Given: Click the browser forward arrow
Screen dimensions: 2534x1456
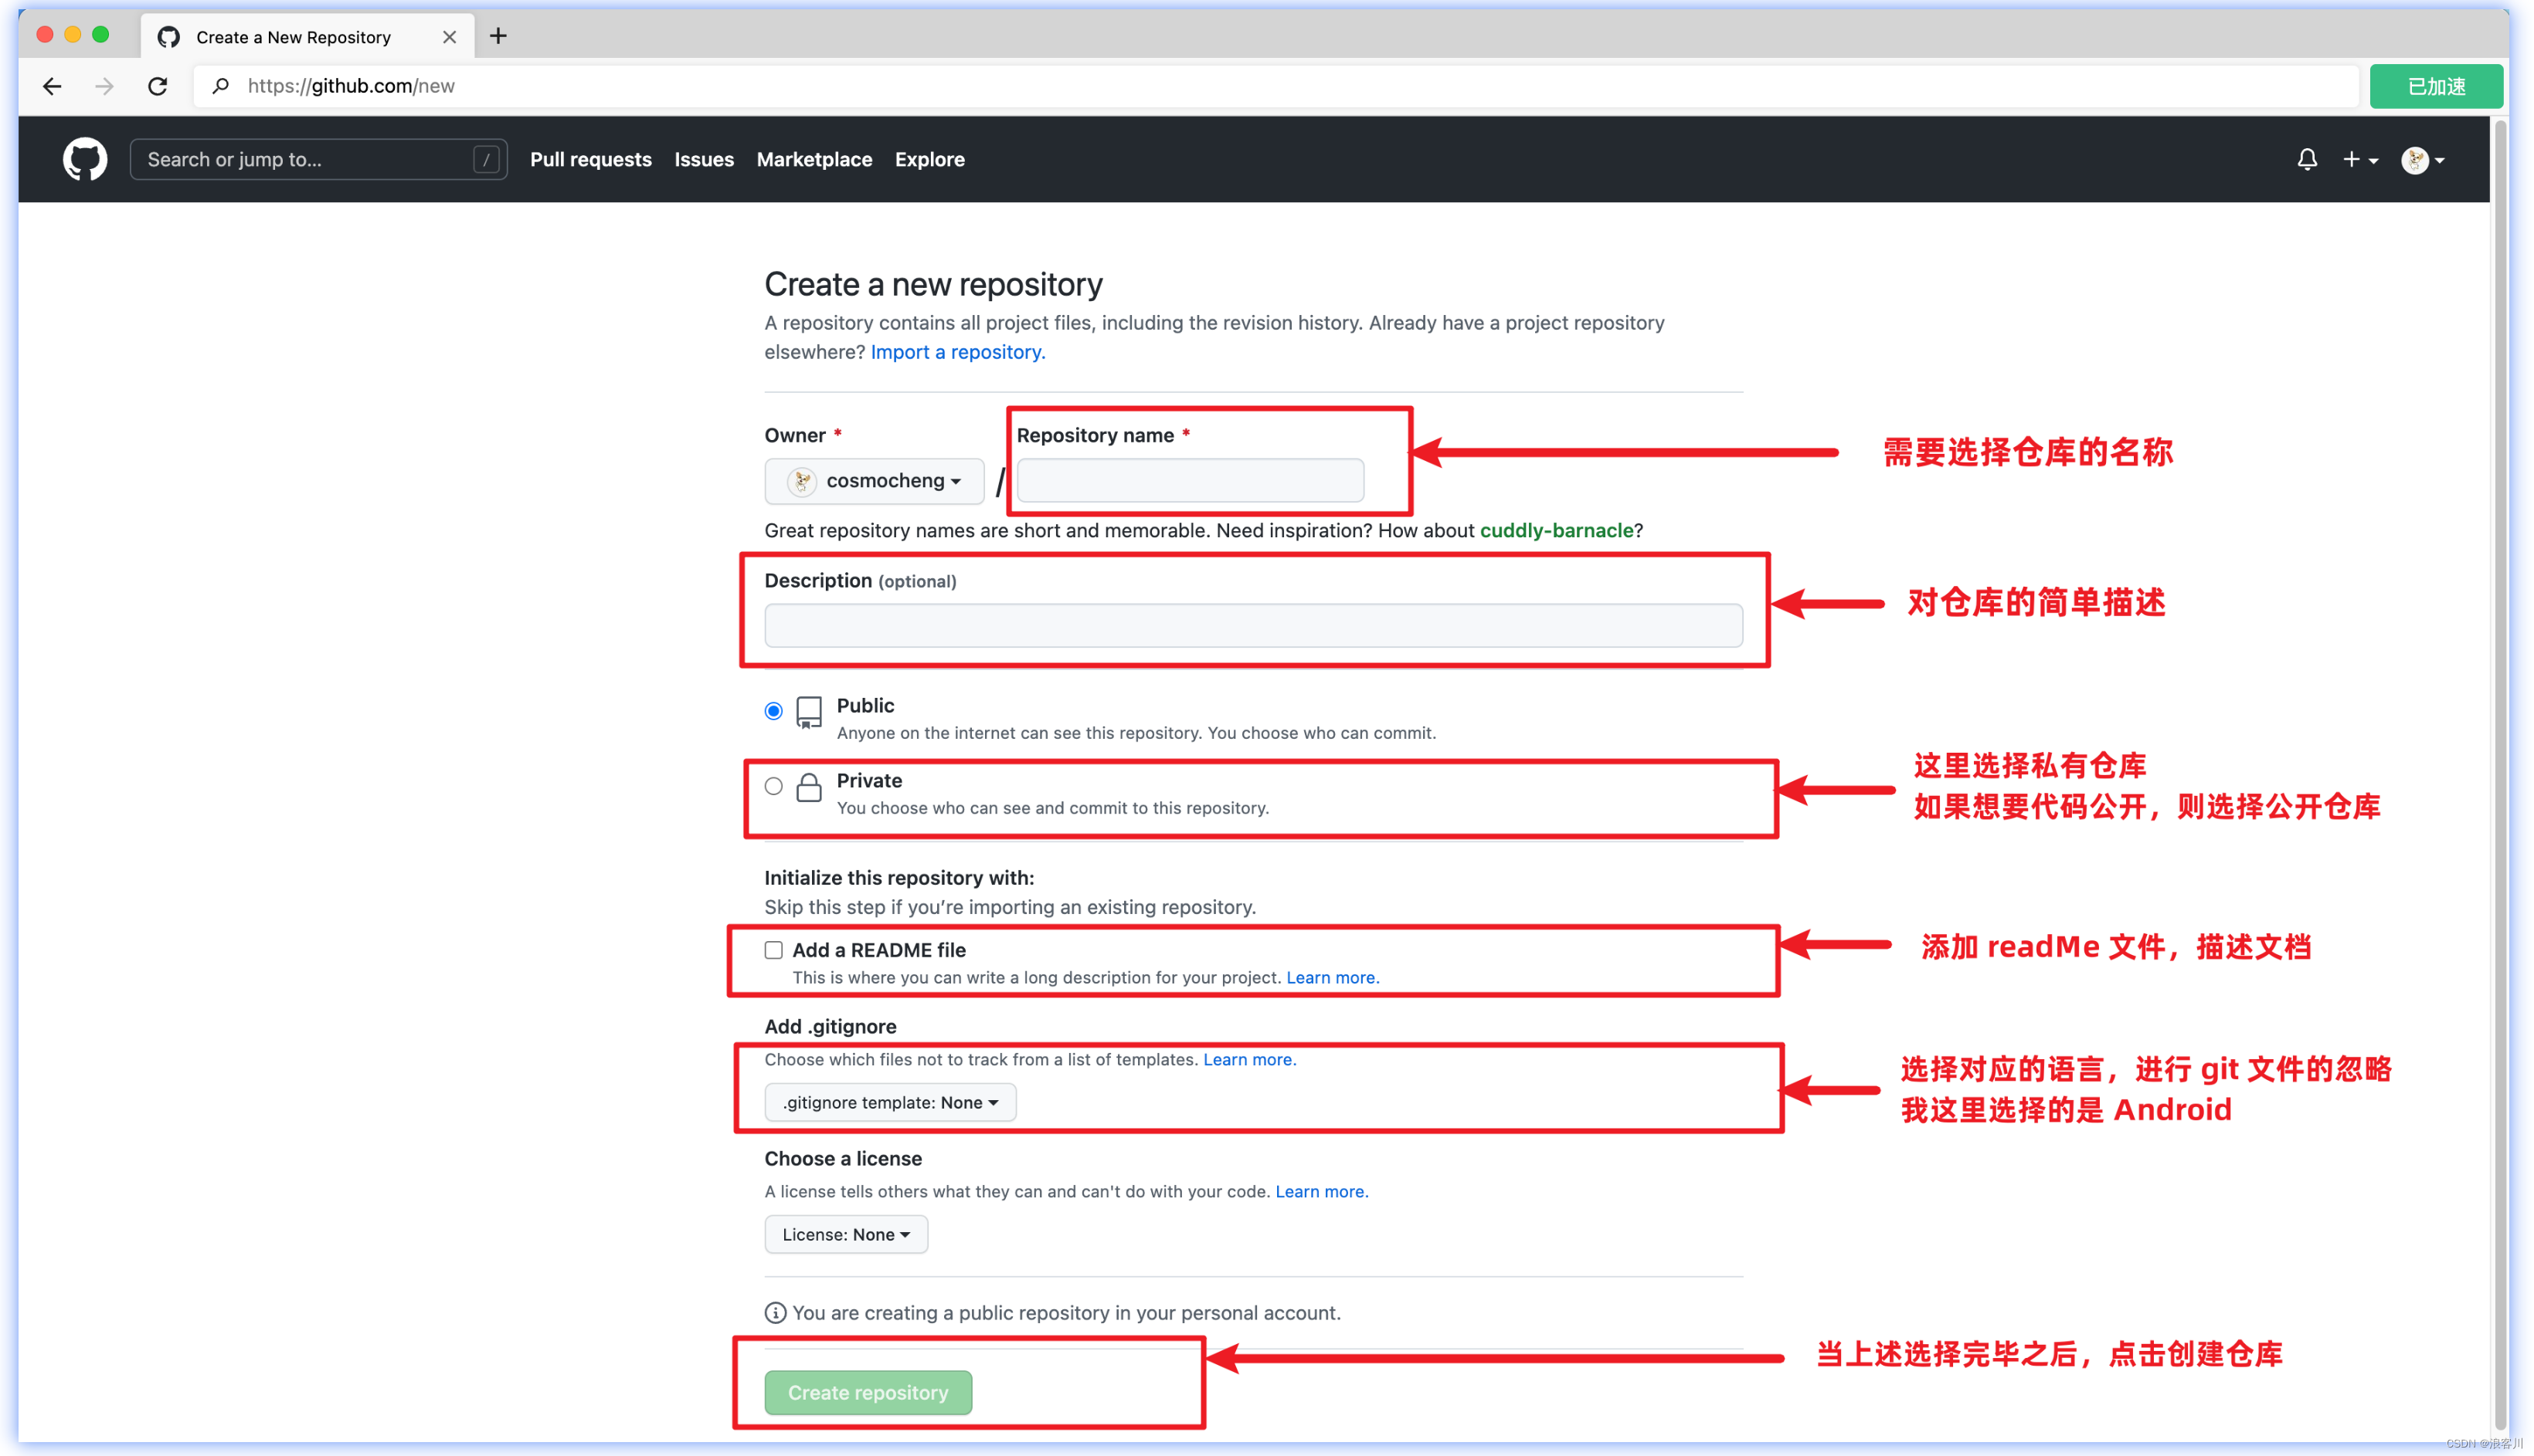Looking at the screenshot, I should pyautogui.click(x=104, y=86).
